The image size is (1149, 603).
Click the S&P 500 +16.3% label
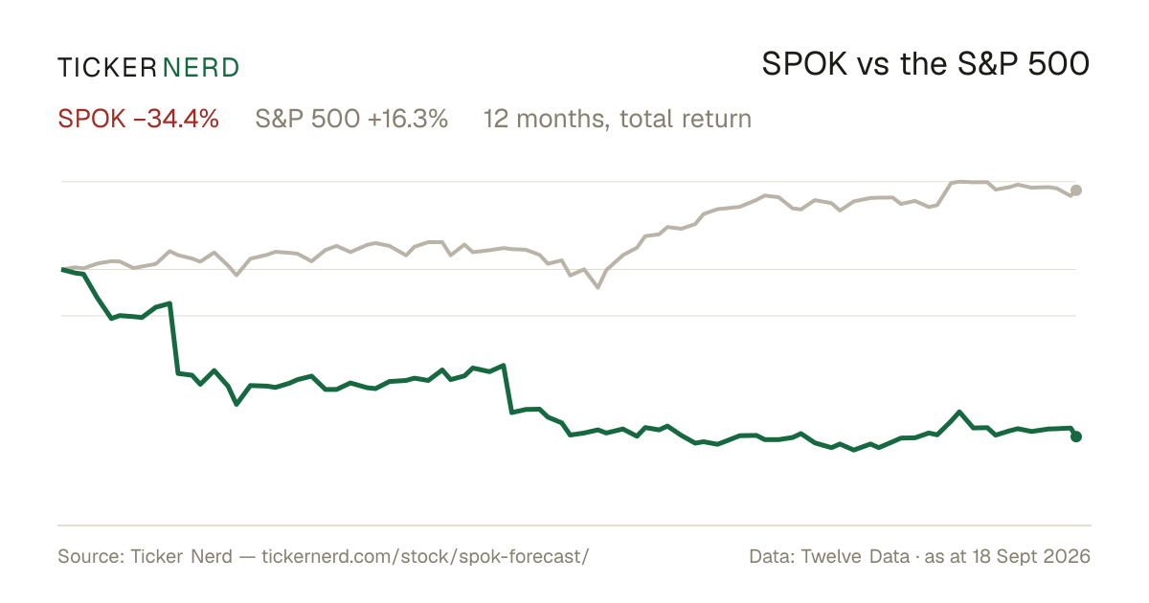351,120
